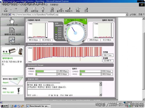Open the web page load test icon

click(12, 30)
